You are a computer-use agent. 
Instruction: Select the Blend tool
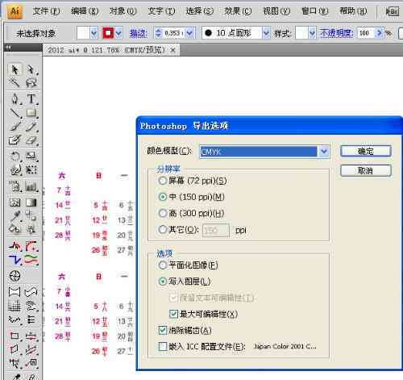pos(31,215)
